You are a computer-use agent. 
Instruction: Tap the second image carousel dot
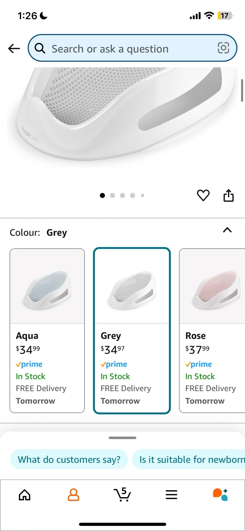click(x=113, y=195)
